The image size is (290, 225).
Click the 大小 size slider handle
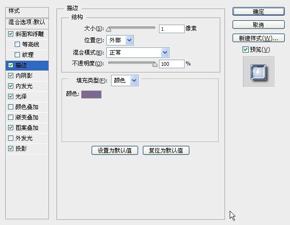(109, 29)
